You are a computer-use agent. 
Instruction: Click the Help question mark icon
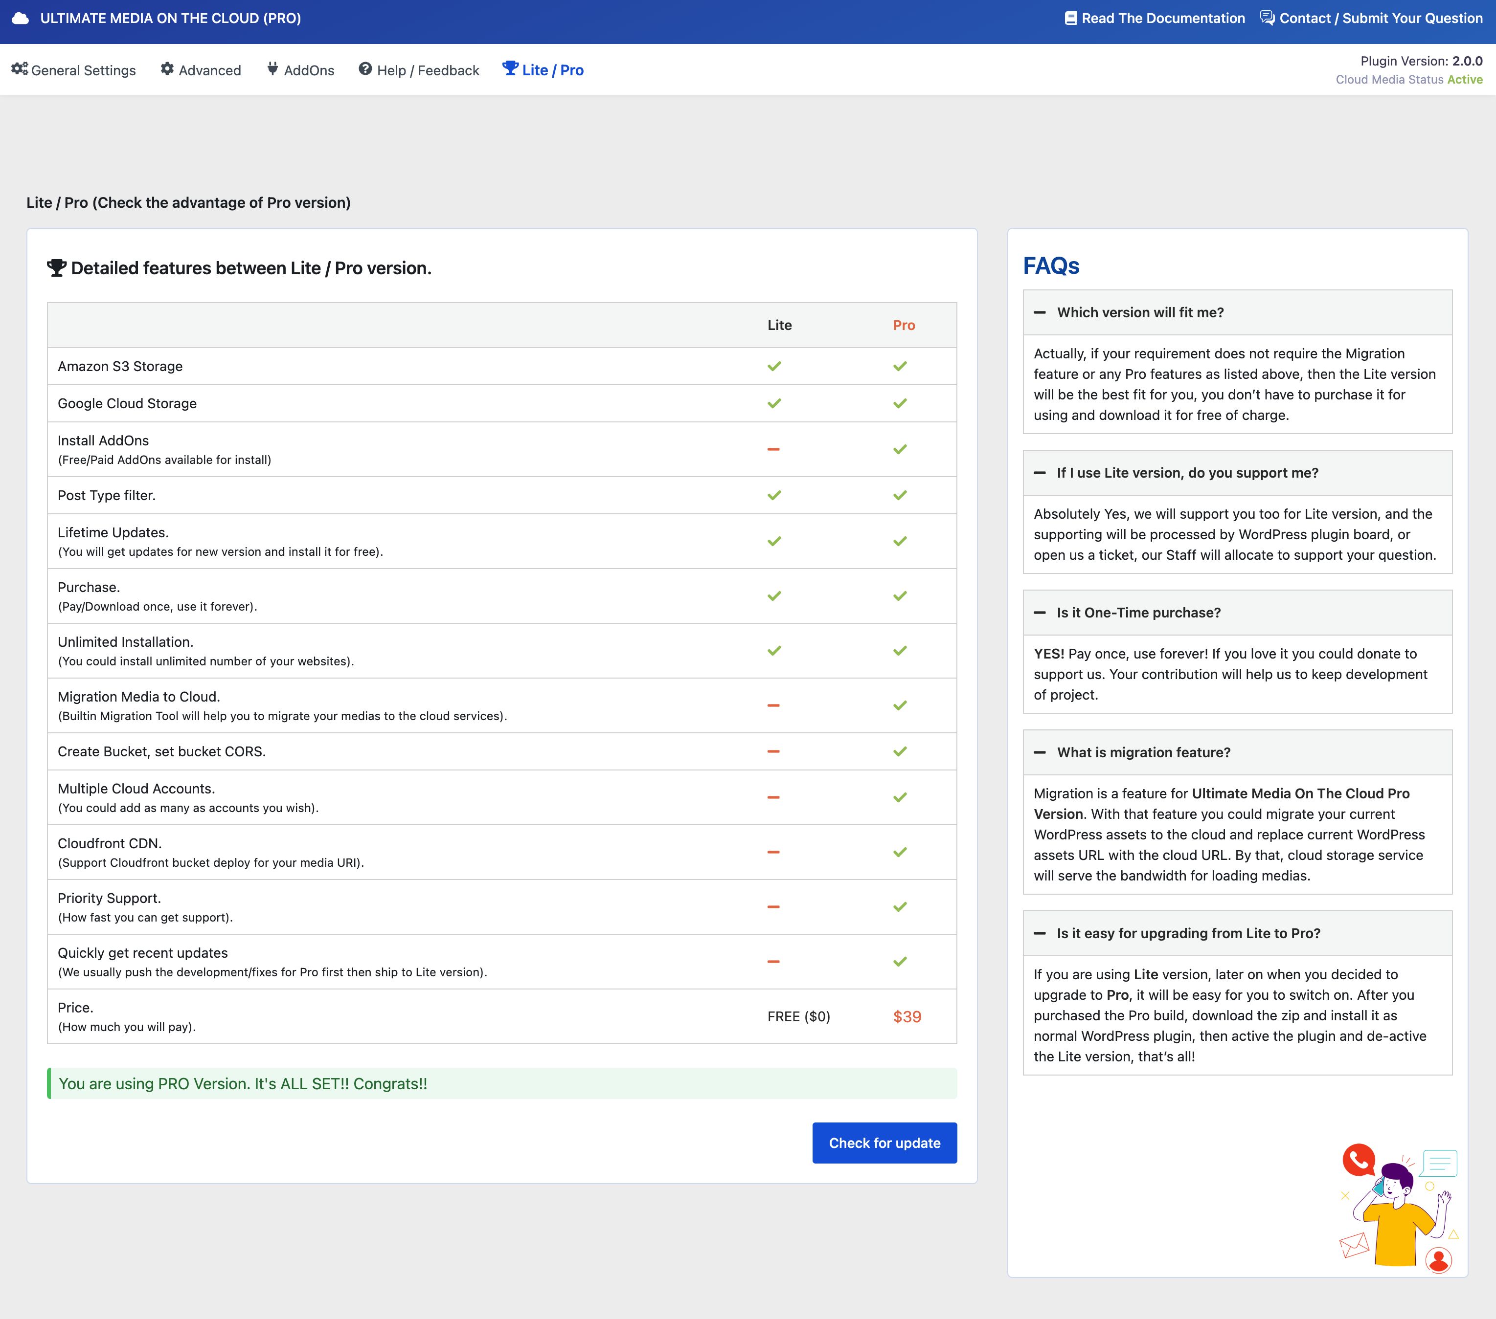(x=365, y=69)
